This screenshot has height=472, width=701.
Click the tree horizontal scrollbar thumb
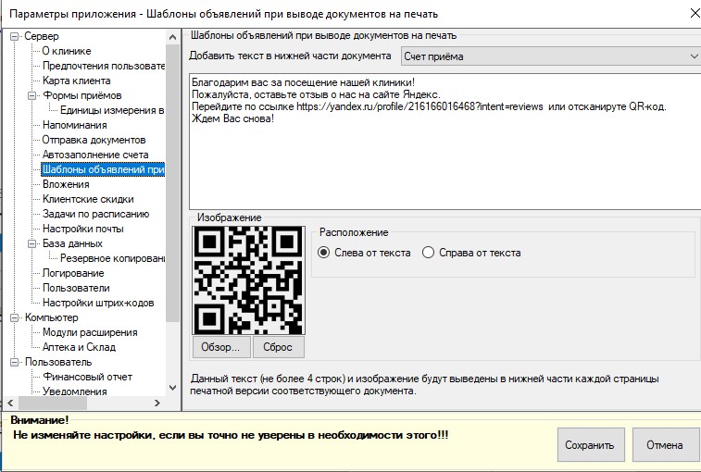click(x=52, y=403)
